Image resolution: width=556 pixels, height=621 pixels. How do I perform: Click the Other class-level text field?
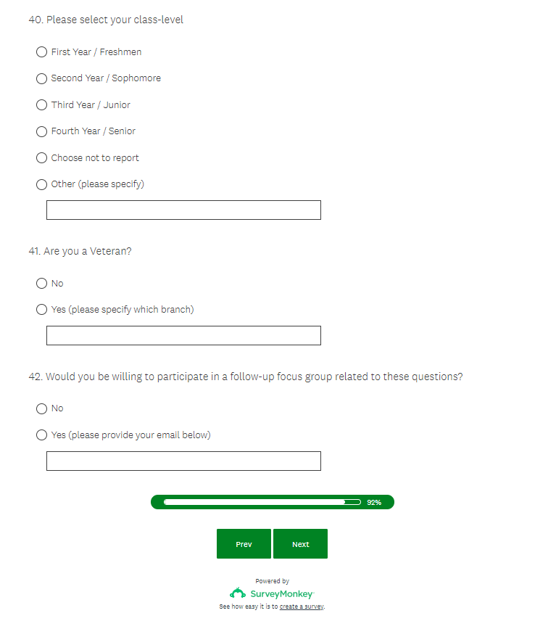[x=183, y=210]
